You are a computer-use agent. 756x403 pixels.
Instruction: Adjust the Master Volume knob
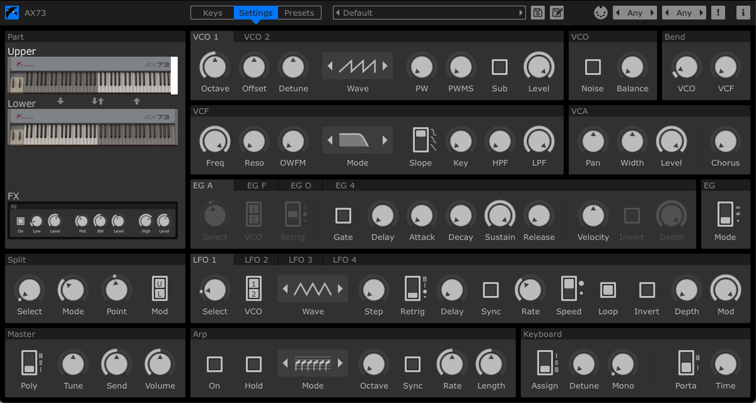159,365
